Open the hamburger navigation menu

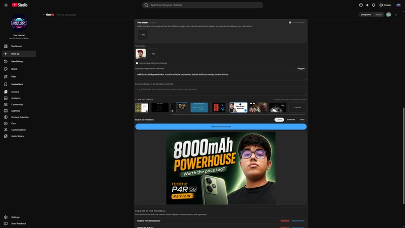[x=6, y=5]
